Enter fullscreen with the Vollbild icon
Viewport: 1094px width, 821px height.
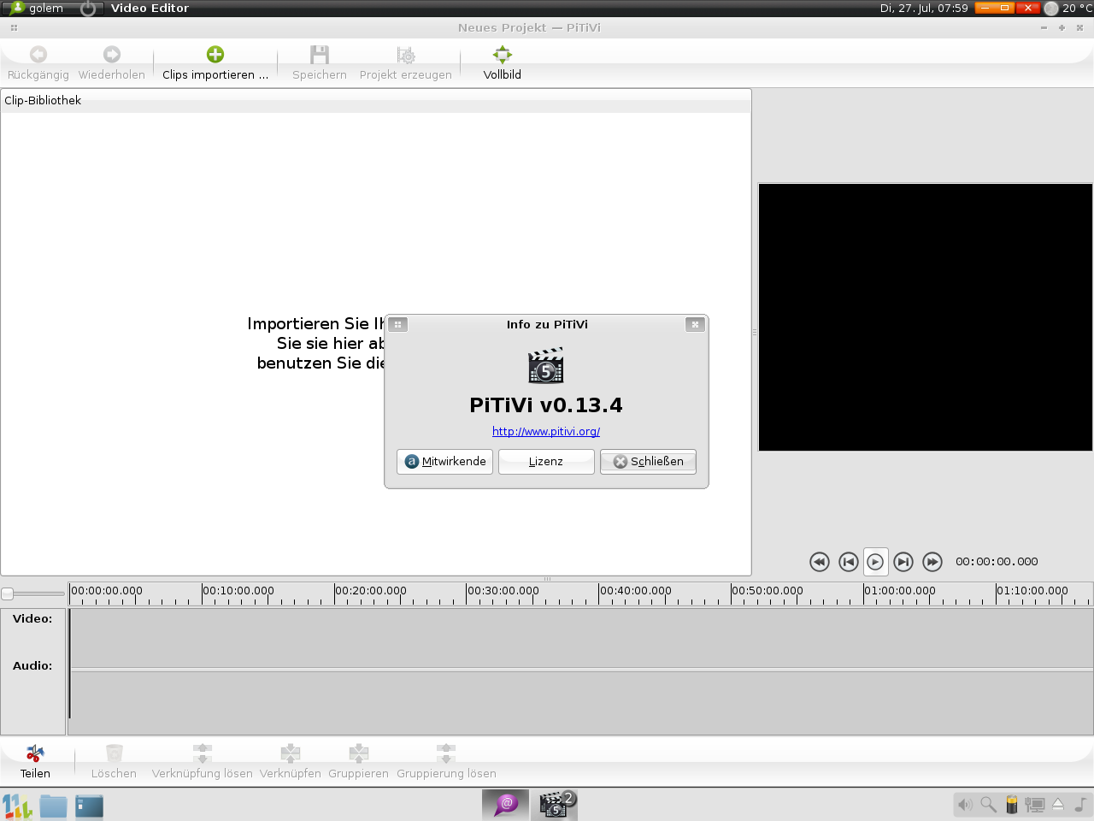coord(502,55)
